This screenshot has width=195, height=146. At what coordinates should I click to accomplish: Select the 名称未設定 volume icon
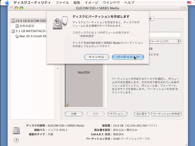[x=17, y=26]
